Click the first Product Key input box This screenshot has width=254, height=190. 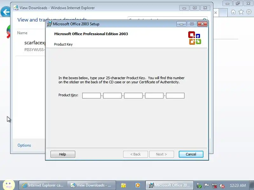91,96
